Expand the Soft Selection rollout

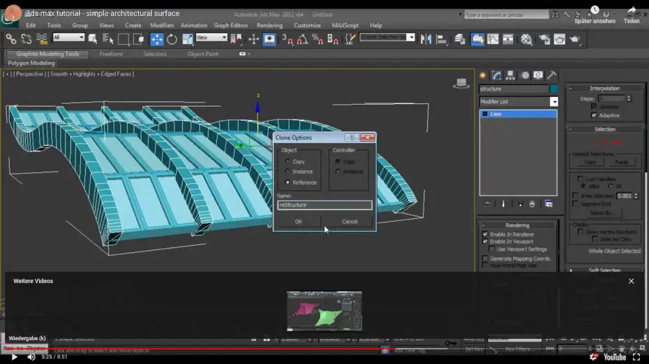[605, 270]
